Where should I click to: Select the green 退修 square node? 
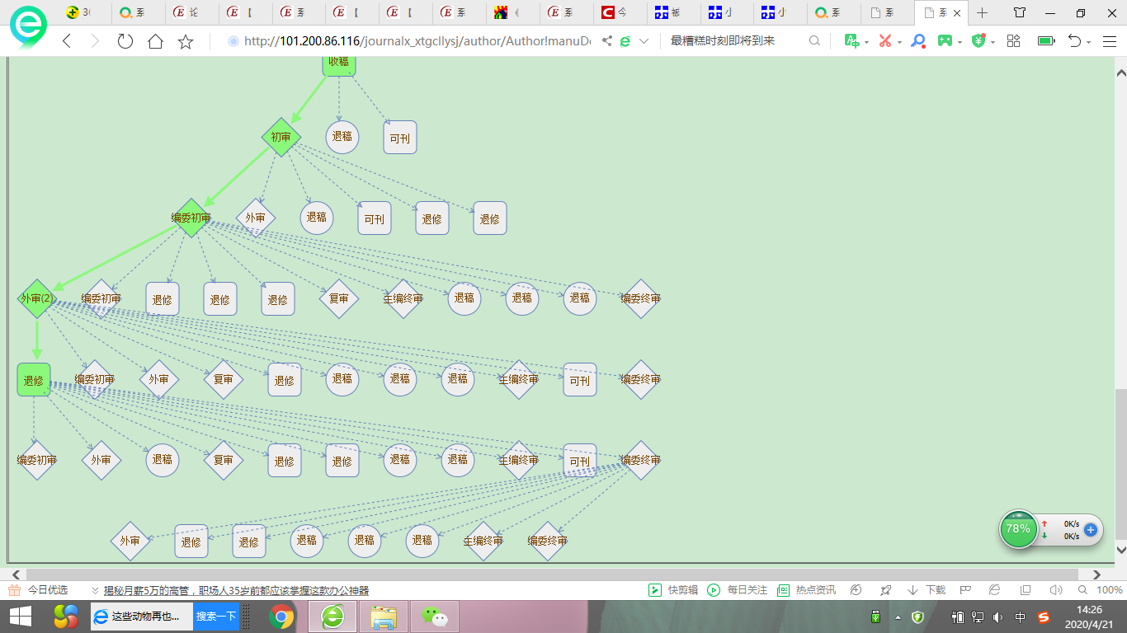click(x=34, y=380)
